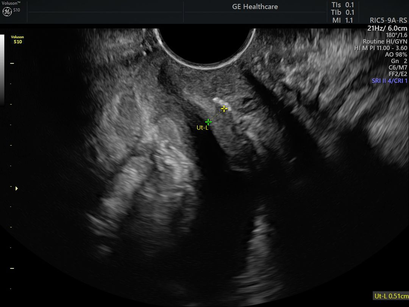Select the yellow measurement caliper cross
Screen dimensions: 409x307
point(224,109)
